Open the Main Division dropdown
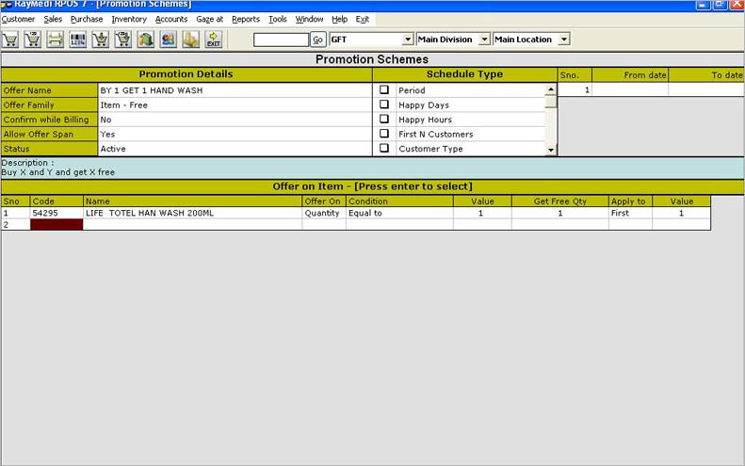Viewport: 745px width, 466px height. (x=484, y=40)
